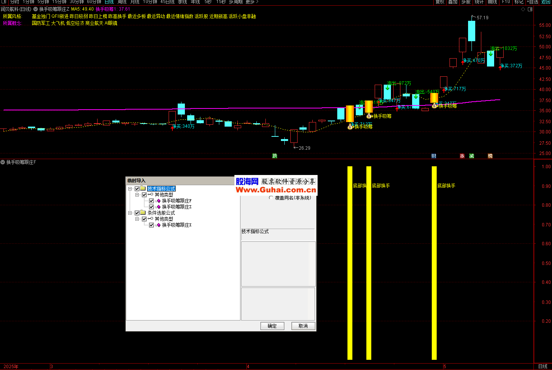This screenshot has height=370, width=552.
Task: Open the indicator dropdown beside 润贝航科(日线)
Action: click(x=36, y=9)
